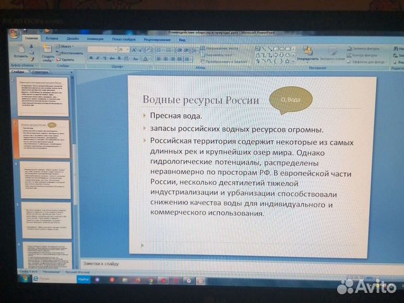Switch to the Рецензирование ribbon tab
404x303 pixels.
(157, 40)
